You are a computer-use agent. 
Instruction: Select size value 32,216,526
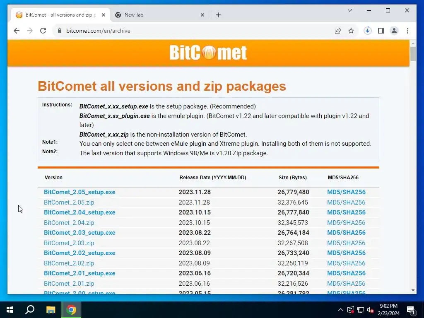[x=293, y=283]
